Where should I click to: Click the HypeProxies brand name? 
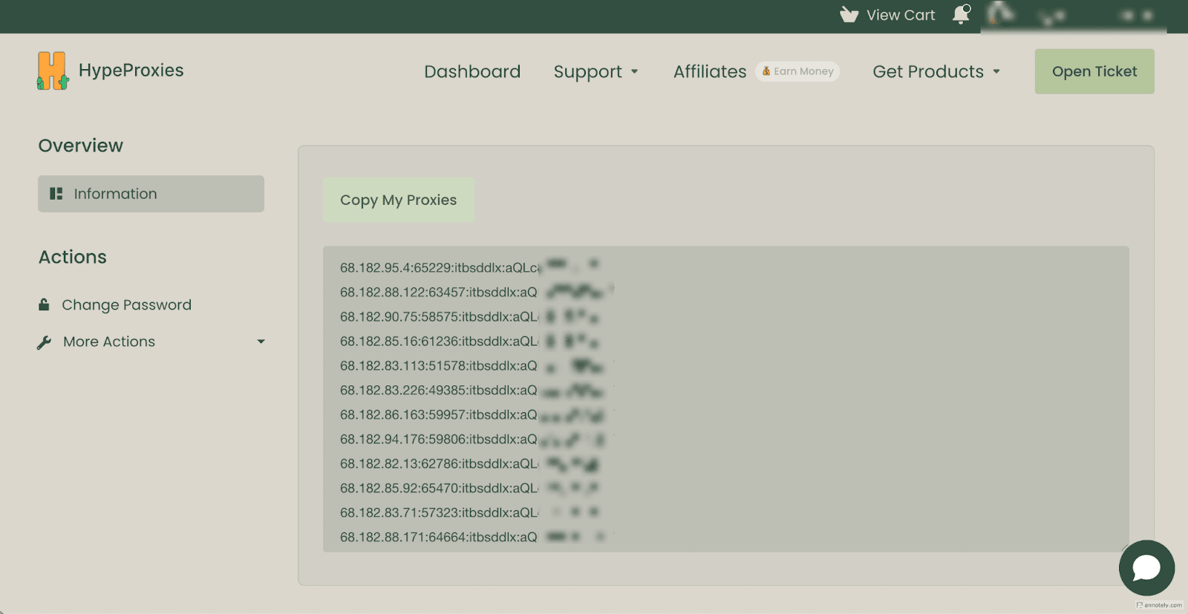(131, 71)
